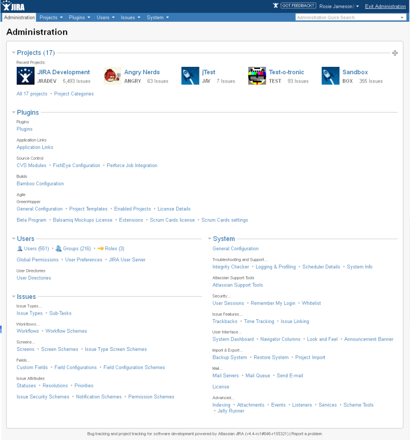Viewport: 410px width, 440px height.
Task: Open the Users menu dropdown
Action: (106, 17)
